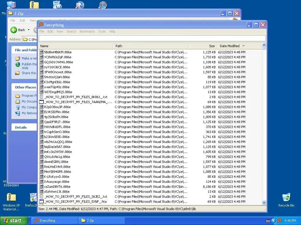The image size is (301, 225).
Task: Open the Tools menu in Everything
Action: pyautogui.click(x=102, y=31)
